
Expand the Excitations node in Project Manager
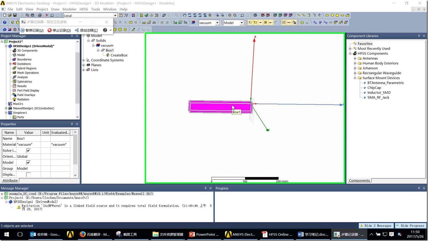pyautogui.click(x=10, y=64)
